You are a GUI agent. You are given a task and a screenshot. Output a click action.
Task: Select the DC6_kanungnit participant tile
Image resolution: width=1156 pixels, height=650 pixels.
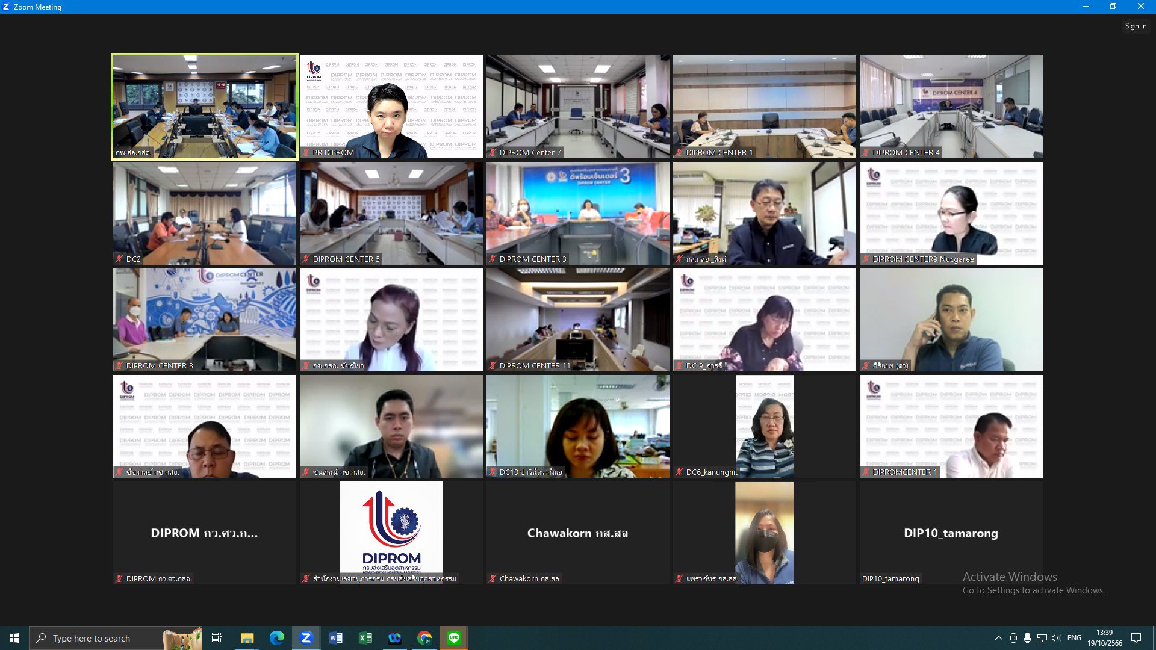(x=765, y=426)
